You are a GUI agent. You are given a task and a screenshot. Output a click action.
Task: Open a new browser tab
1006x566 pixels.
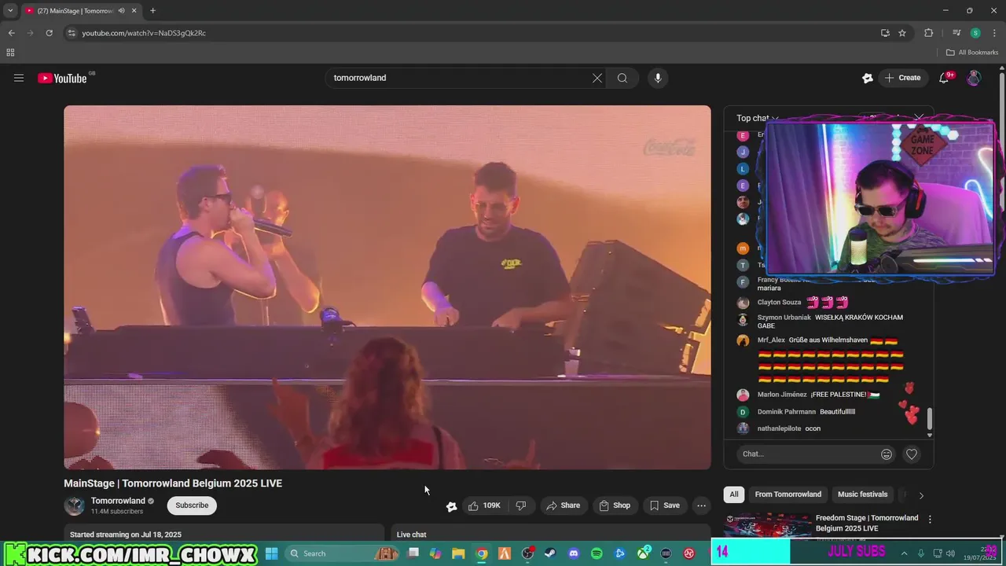coord(152,10)
